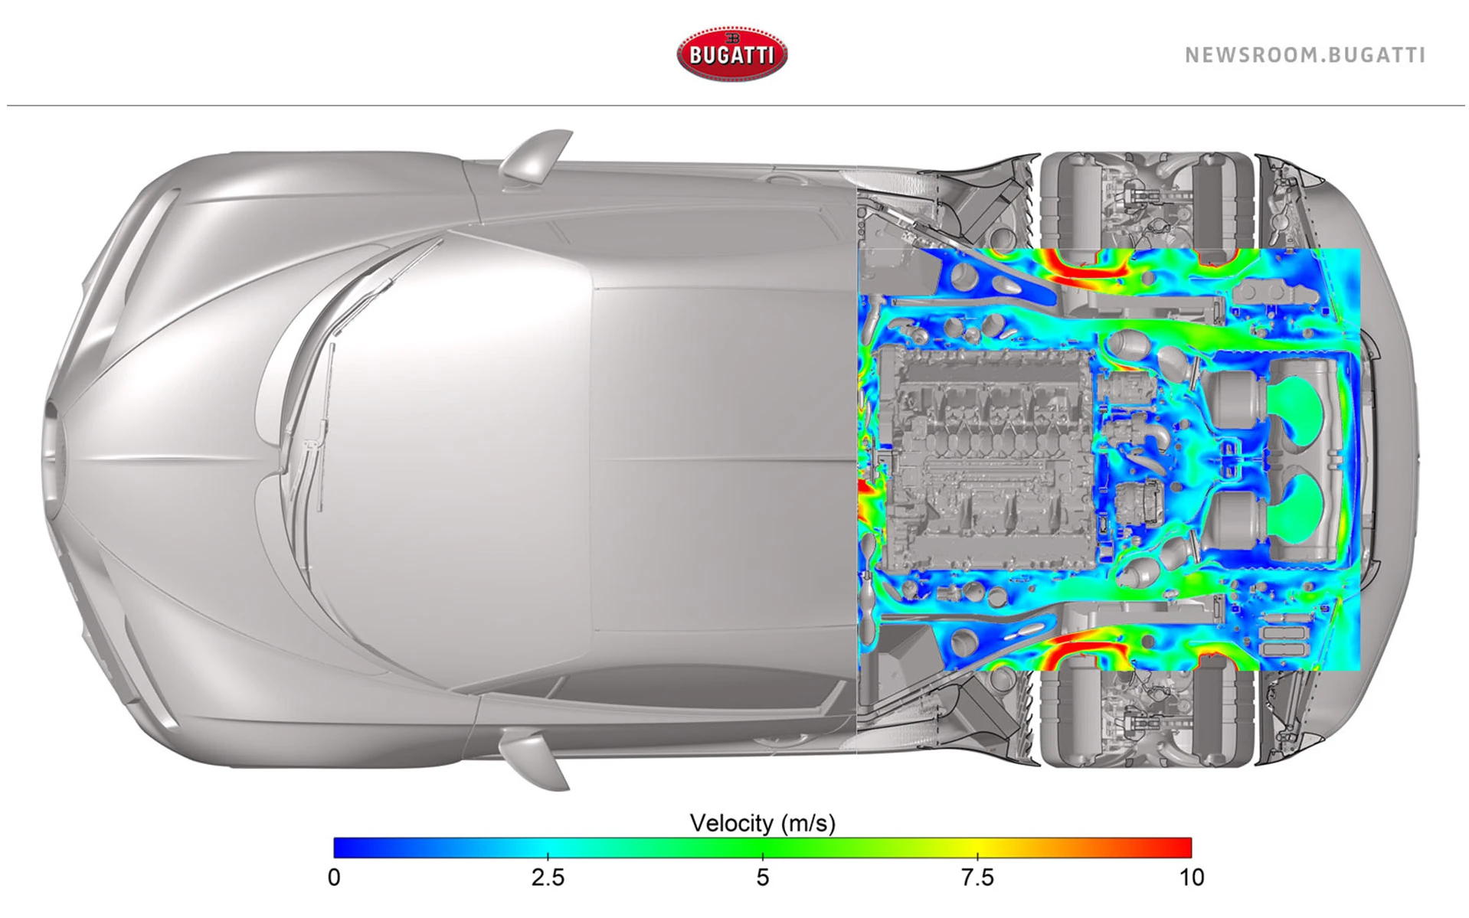
Task: Click the upper side mirror of the car
Action: click(x=536, y=157)
